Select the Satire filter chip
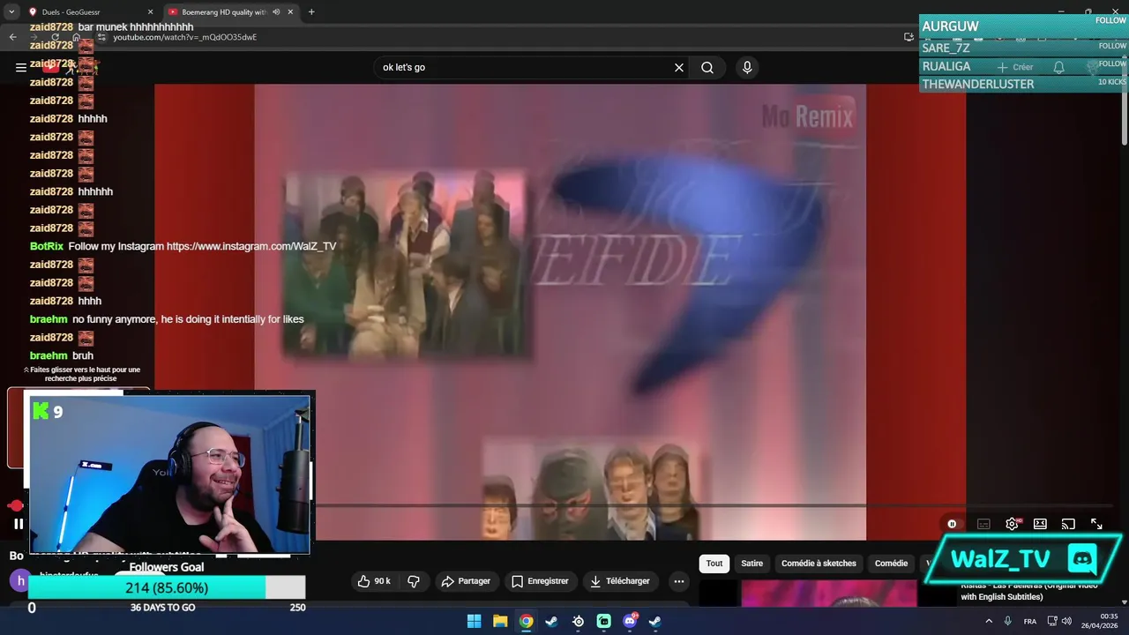Image resolution: width=1129 pixels, height=635 pixels. pyautogui.click(x=752, y=564)
